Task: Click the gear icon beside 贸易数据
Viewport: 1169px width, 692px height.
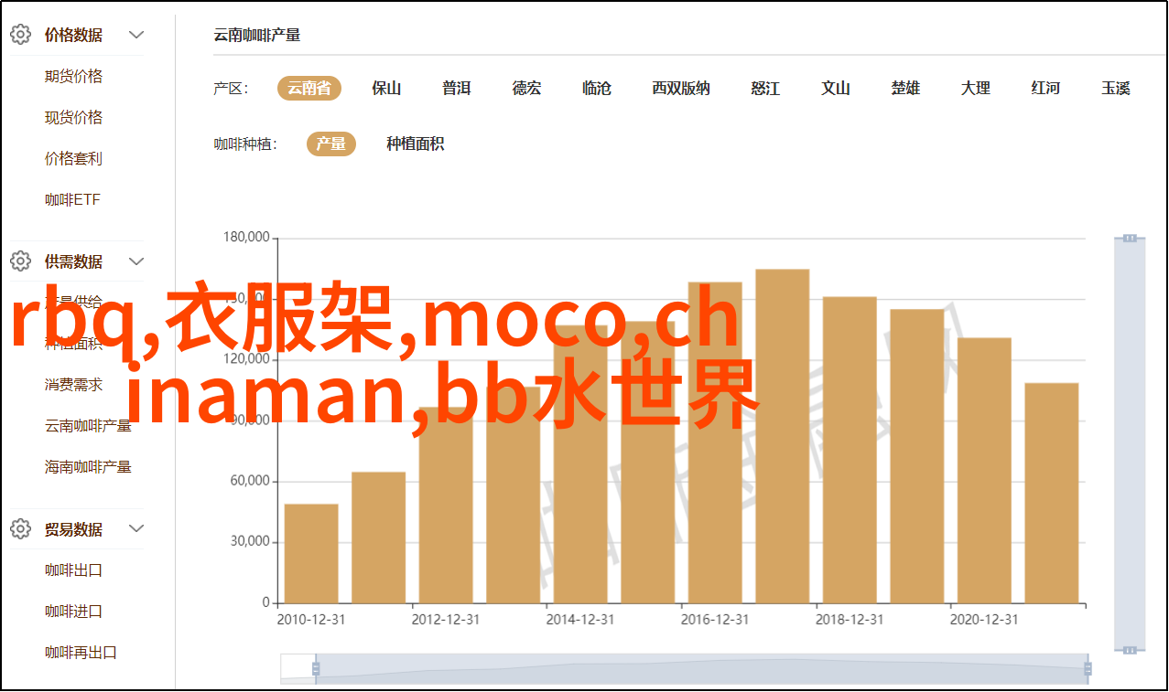Action: [x=20, y=528]
